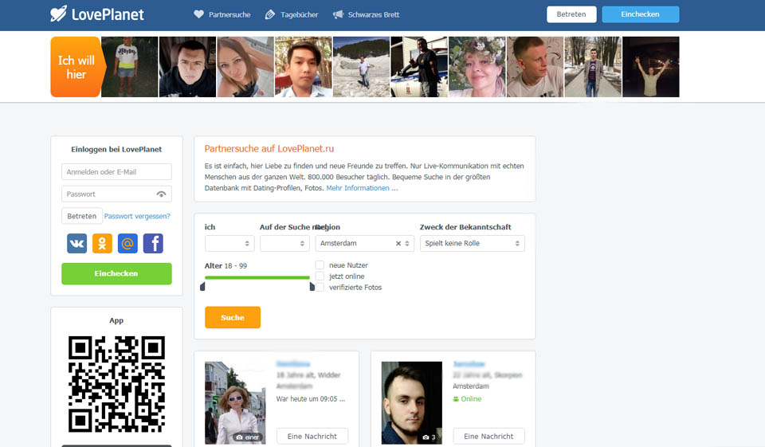Click the orange 'Ich will hier' badge
Image resolution: width=765 pixels, height=447 pixels.
pyautogui.click(x=76, y=67)
